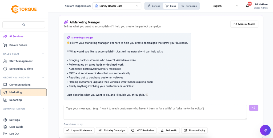Choose the Lapsed Customers quick idea
The image size is (273, 138).
click(79, 130)
